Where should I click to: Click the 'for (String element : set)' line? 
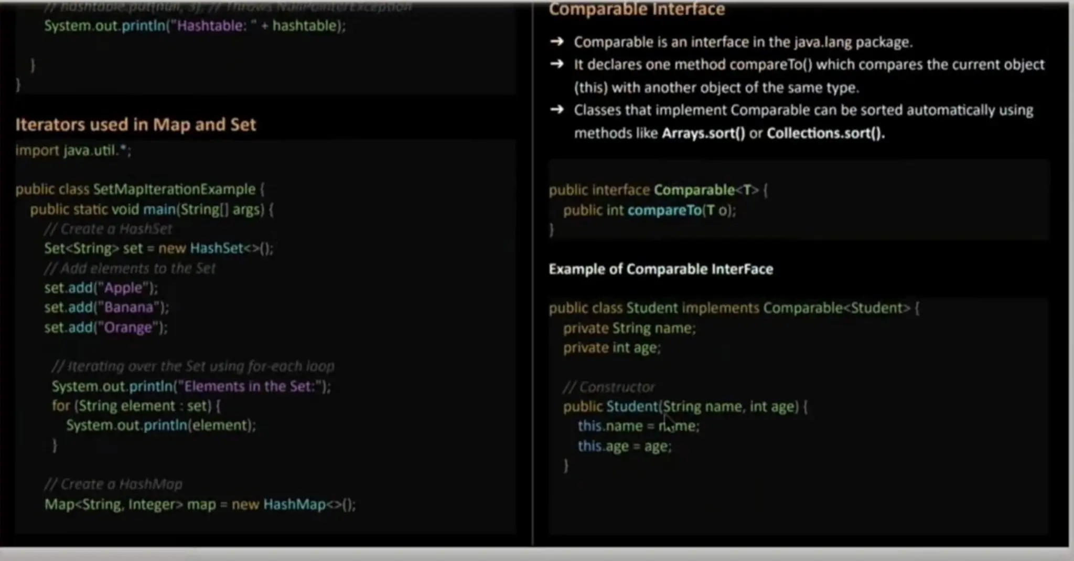click(x=136, y=406)
